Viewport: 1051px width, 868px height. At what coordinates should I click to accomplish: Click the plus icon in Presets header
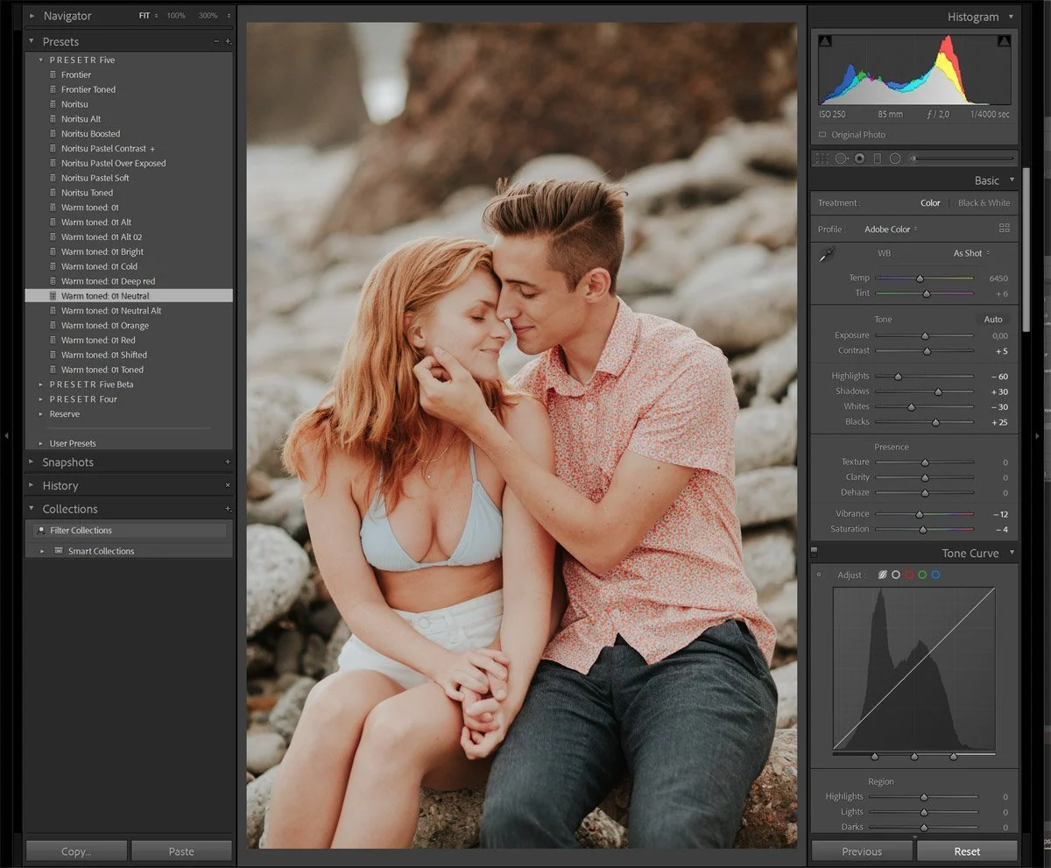coord(229,41)
